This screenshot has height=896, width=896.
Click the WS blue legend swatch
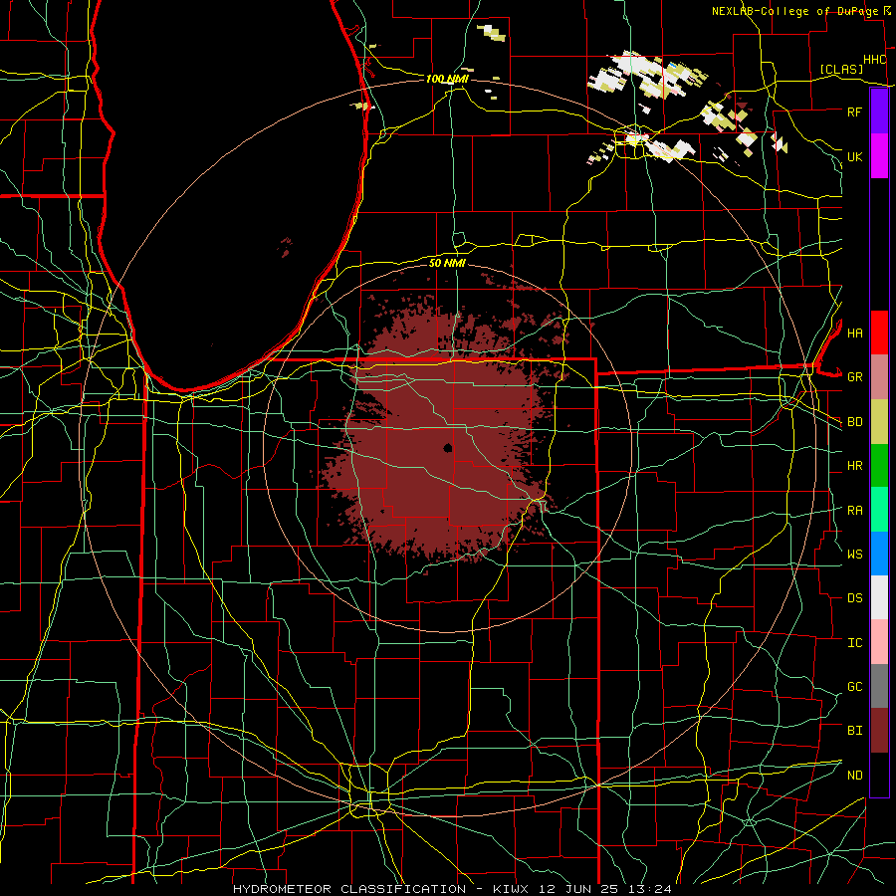(x=879, y=554)
